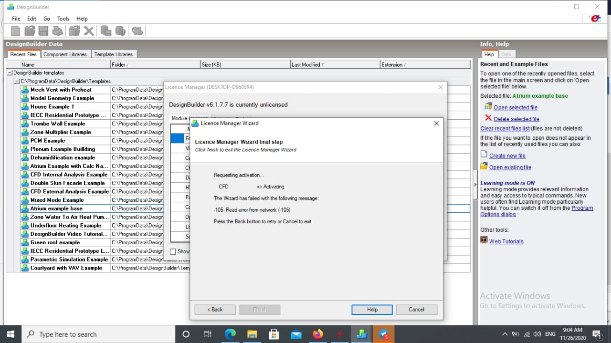
Task: Collapse the Info Help side panel arrow
Action: tap(475, 185)
